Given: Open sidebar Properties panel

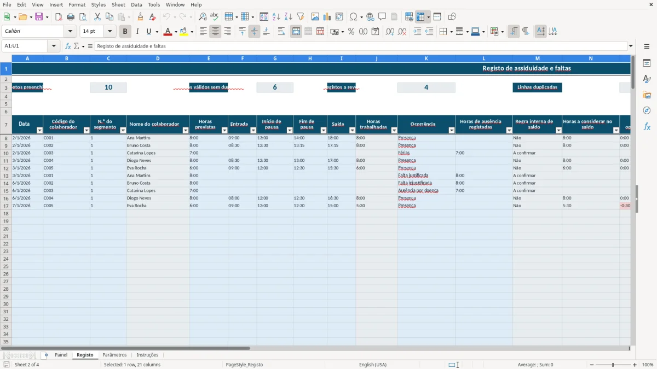Looking at the screenshot, I should coord(647,63).
